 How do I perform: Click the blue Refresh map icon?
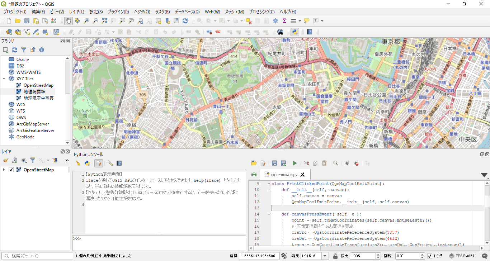185,21
